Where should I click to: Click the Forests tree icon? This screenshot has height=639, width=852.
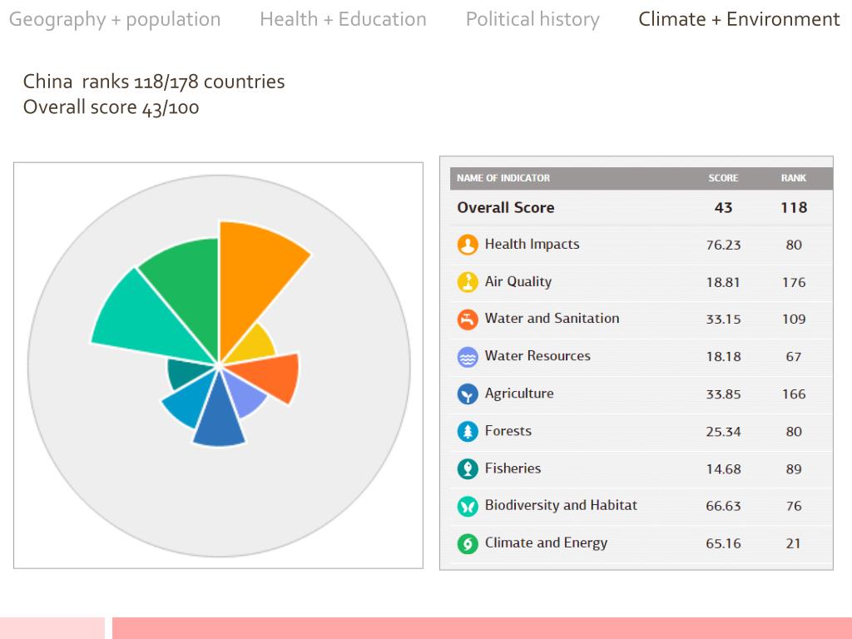click(x=468, y=432)
